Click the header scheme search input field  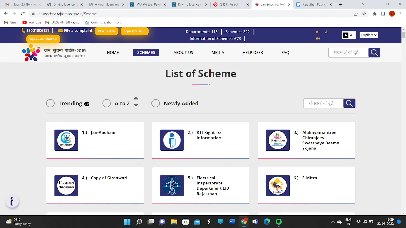click(x=348, y=52)
